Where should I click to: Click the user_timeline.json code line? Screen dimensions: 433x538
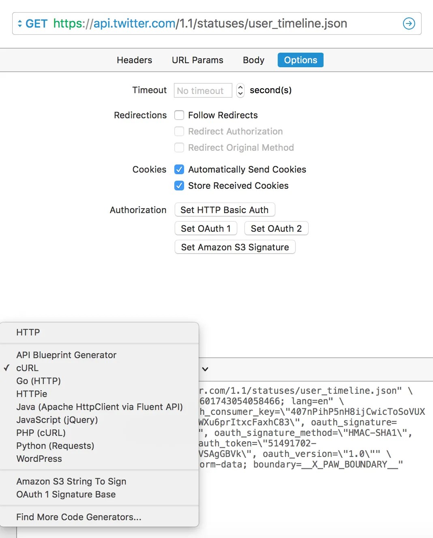coord(306,391)
